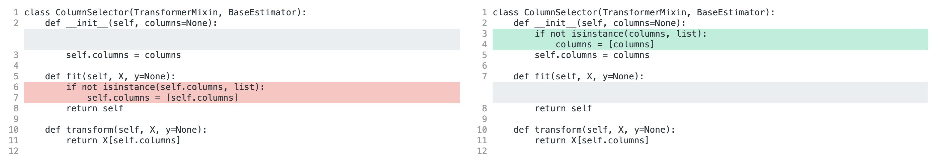Click line number 3 in right gutter
This screenshot has height=164, width=935.
484,34
